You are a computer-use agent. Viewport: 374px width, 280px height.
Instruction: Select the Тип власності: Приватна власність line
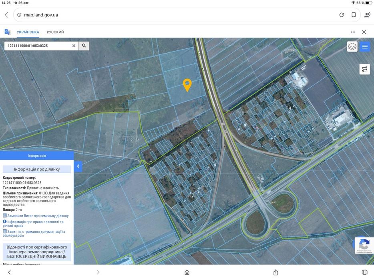click(x=30, y=188)
